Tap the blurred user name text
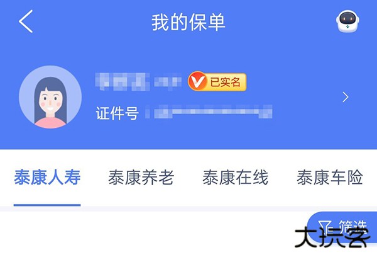The width and height of the screenshot is (377, 257). pos(138,81)
